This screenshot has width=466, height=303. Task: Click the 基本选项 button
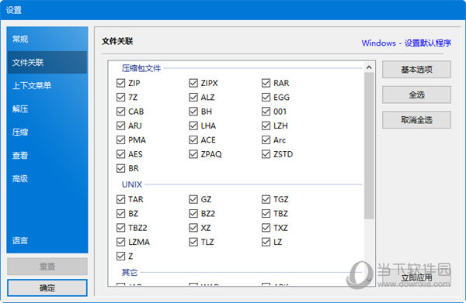(416, 70)
